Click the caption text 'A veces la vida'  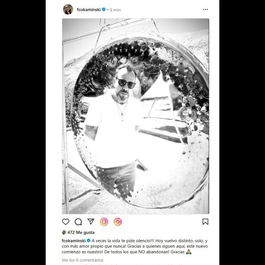click(x=106, y=241)
